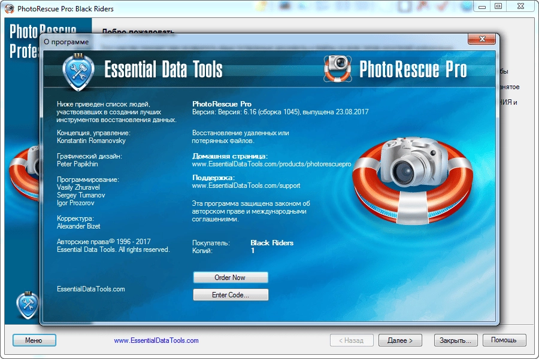Click the PhotoRescue Pro camera lifebuoy logo in header
The width and height of the screenshot is (539, 359).
click(338, 69)
